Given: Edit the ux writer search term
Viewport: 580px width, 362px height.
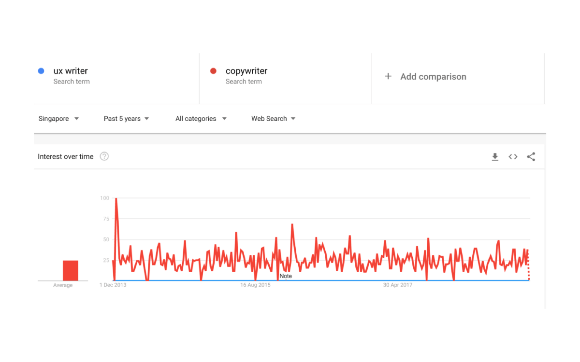Looking at the screenshot, I should pos(71,71).
